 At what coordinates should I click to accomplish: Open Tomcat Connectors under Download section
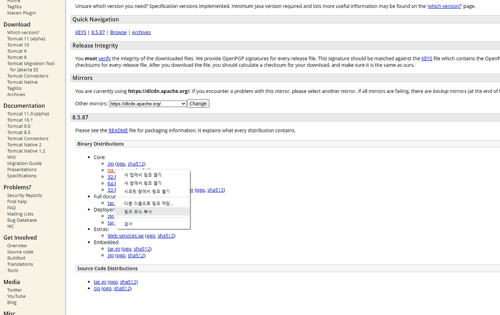(28, 76)
